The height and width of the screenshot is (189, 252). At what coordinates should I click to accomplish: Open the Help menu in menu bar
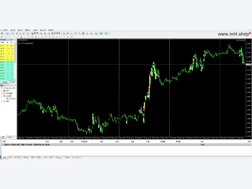(x=51, y=30)
